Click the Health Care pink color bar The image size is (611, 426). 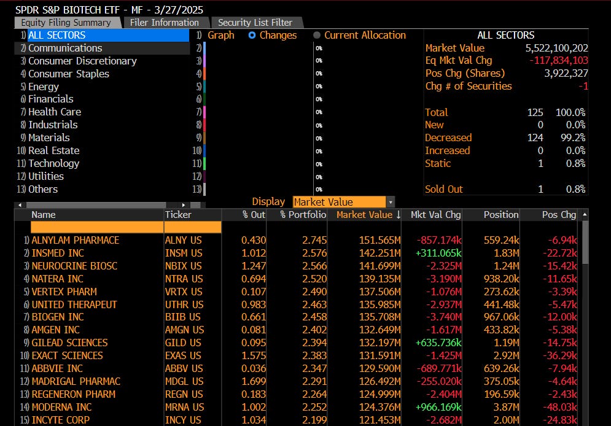pyautogui.click(x=204, y=112)
